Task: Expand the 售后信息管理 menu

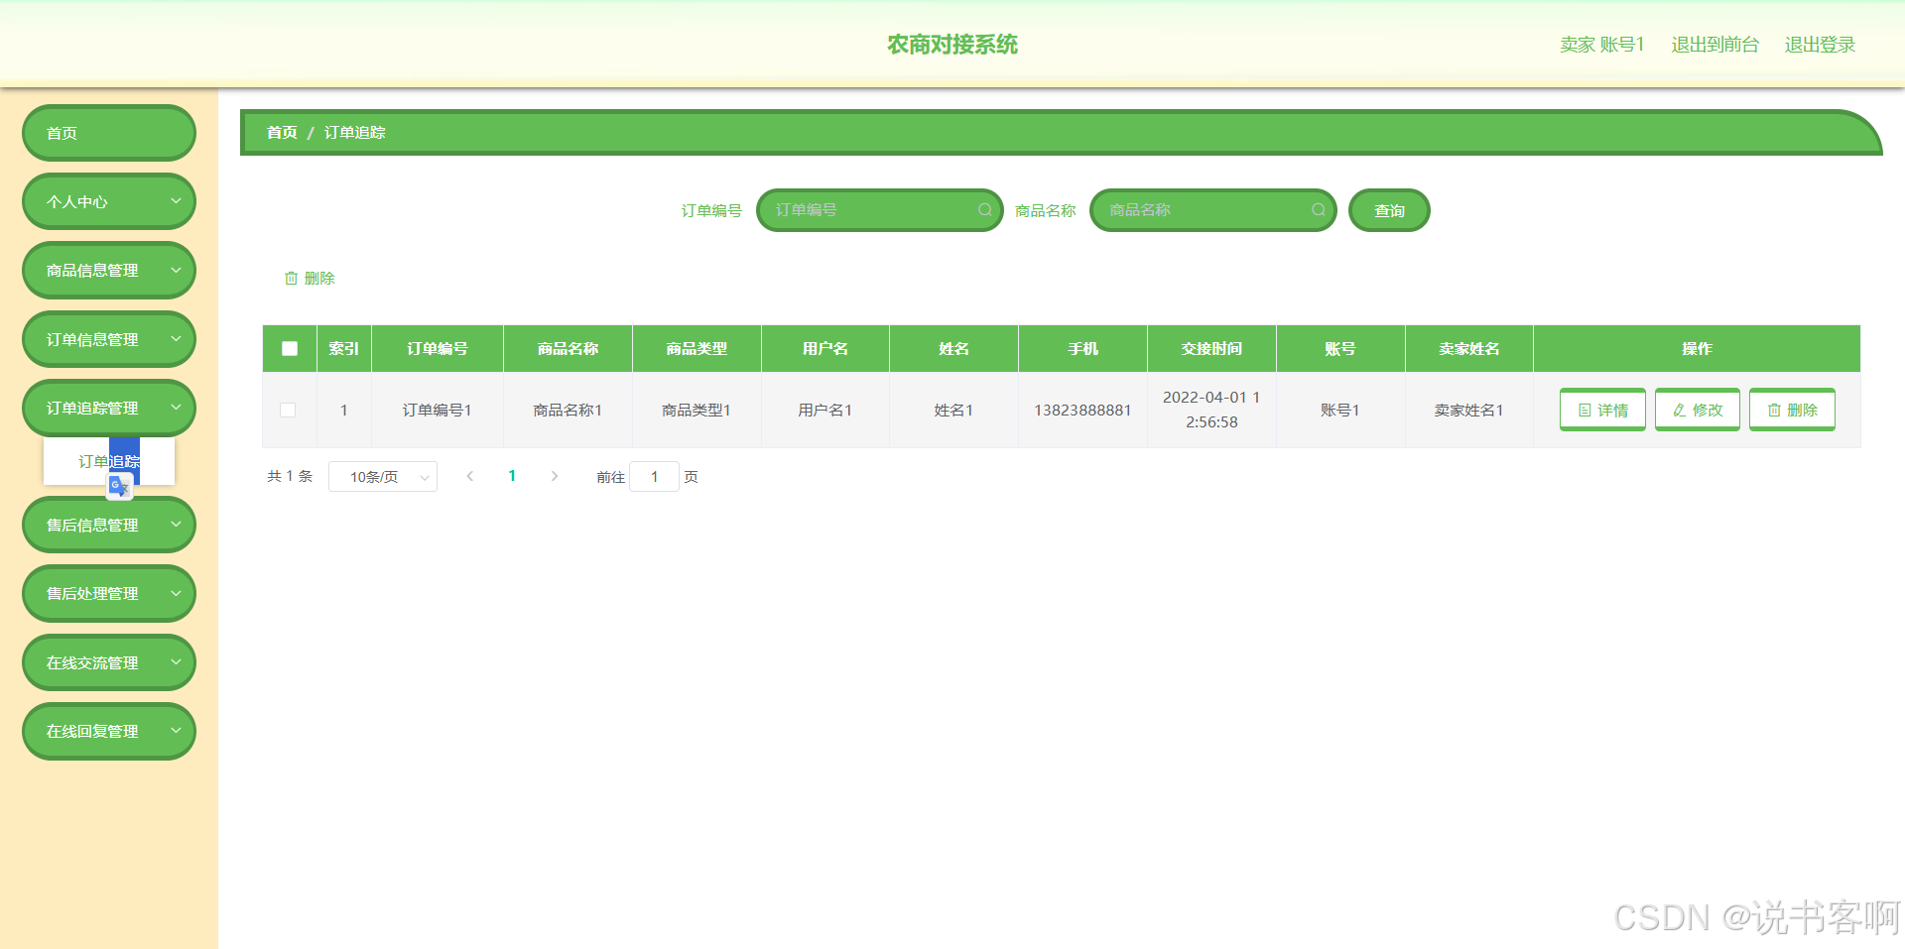Action: (109, 525)
